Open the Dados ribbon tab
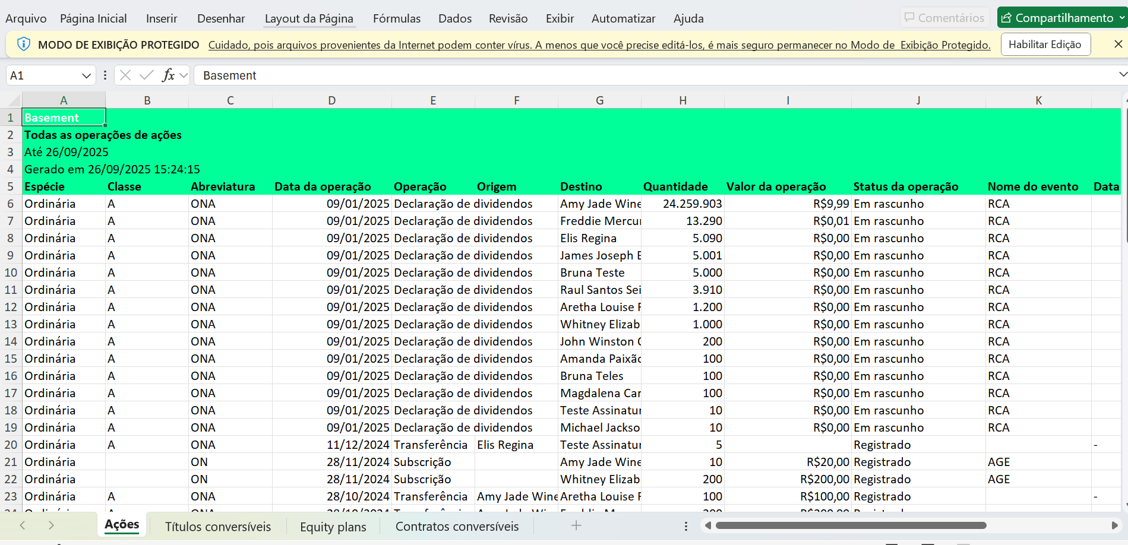1128x545 pixels. (x=454, y=18)
